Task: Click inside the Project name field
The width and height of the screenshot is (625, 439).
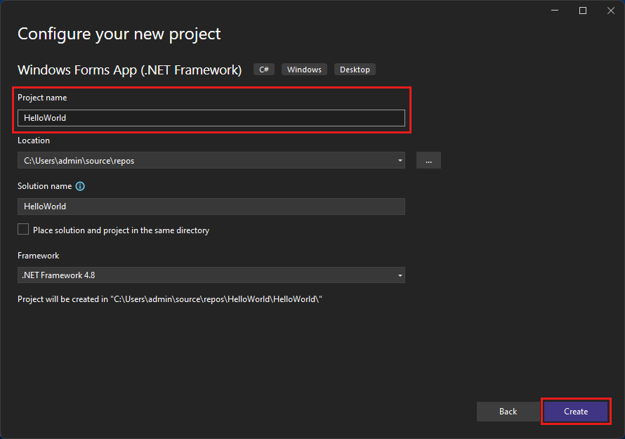Action: pos(211,118)
